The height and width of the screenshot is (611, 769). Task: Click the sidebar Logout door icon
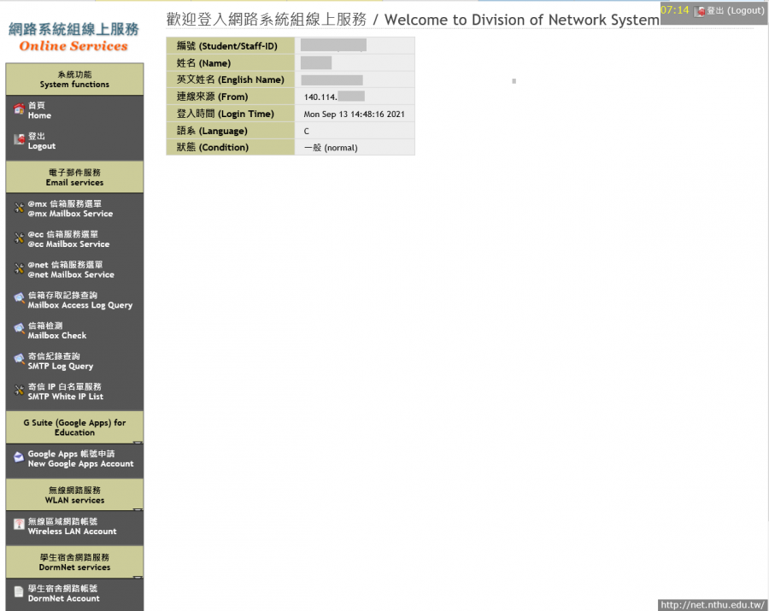tap(19, 140)
